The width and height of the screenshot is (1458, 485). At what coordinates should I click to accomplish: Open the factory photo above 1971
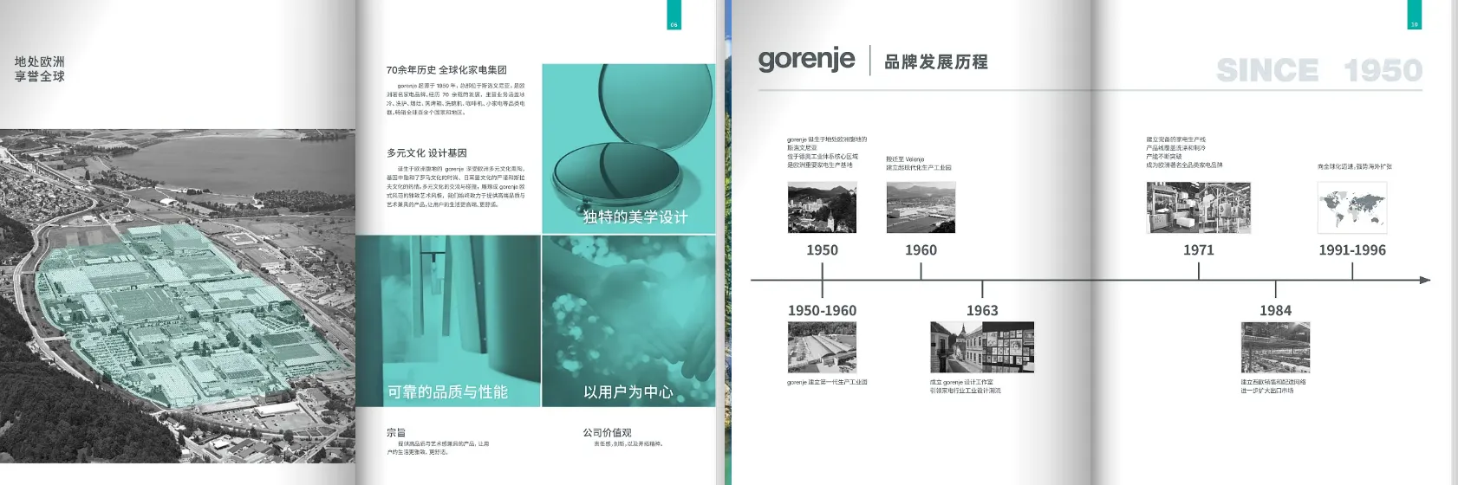coord(1198,208)
